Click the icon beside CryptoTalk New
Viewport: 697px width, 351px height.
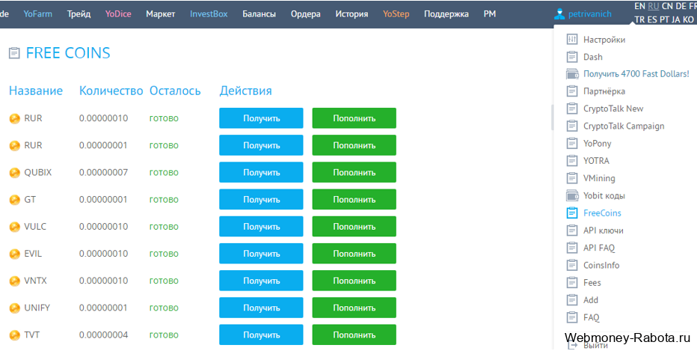(x=571, y=109)
